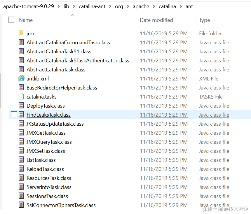
Task: Click ant segment in address bar
Action: (x=189, y=6)
